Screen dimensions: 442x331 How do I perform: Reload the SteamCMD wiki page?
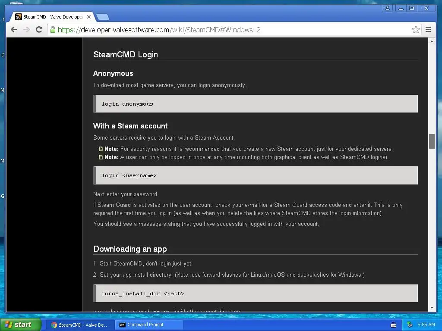(39, 30)
